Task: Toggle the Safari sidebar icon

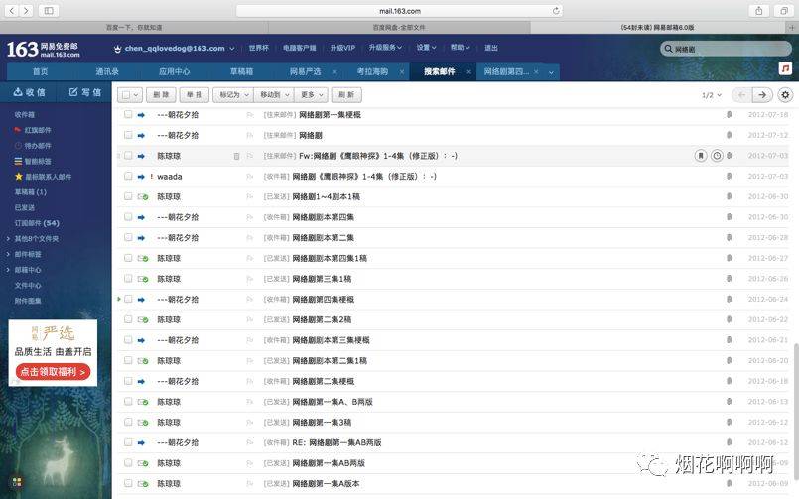Action: point(49,11)
